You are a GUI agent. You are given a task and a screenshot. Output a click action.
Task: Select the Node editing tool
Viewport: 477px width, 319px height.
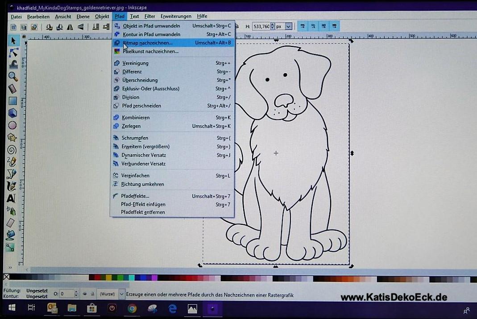click(12, 53)
